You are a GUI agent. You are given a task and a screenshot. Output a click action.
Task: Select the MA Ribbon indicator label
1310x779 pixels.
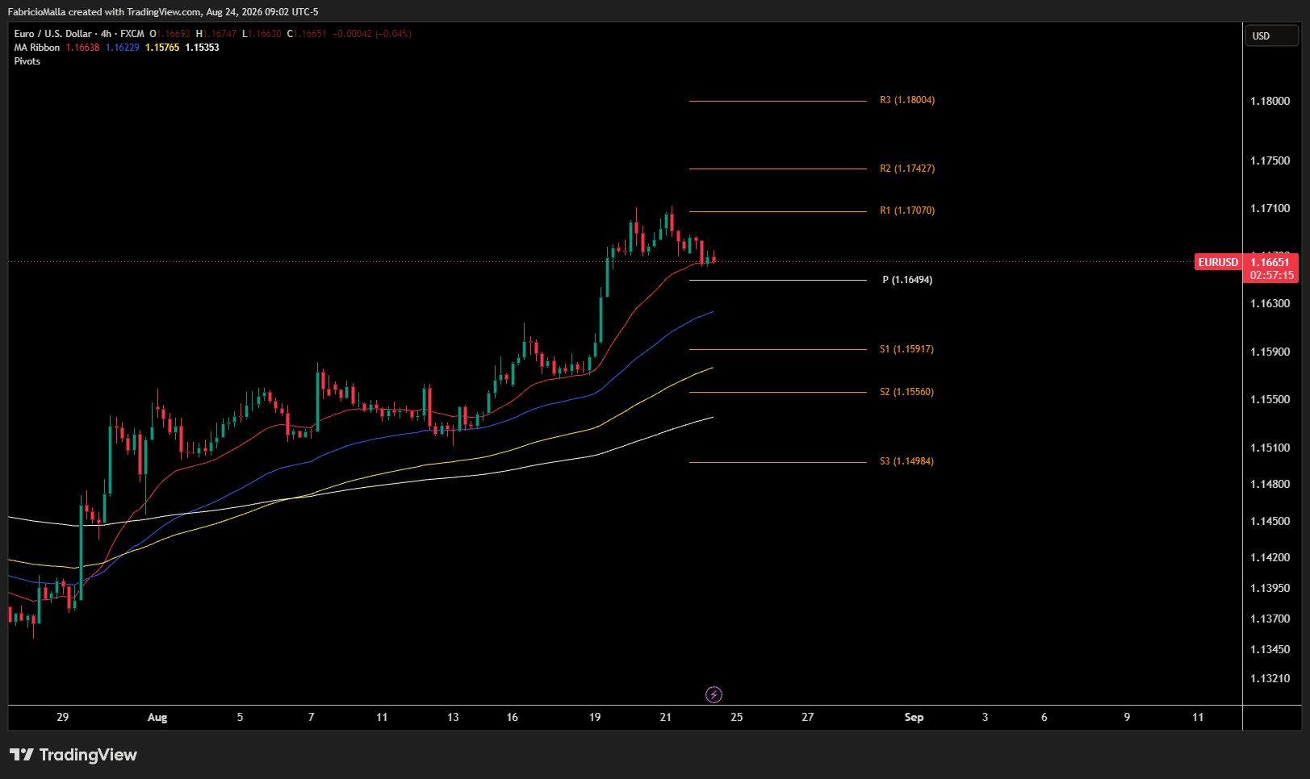pos(37,48)
